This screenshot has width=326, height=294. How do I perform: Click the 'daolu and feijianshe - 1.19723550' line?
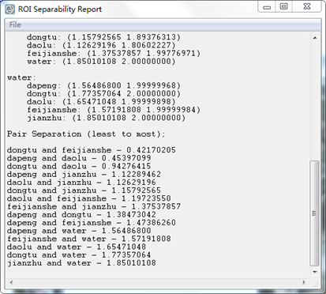click(89, 198)
